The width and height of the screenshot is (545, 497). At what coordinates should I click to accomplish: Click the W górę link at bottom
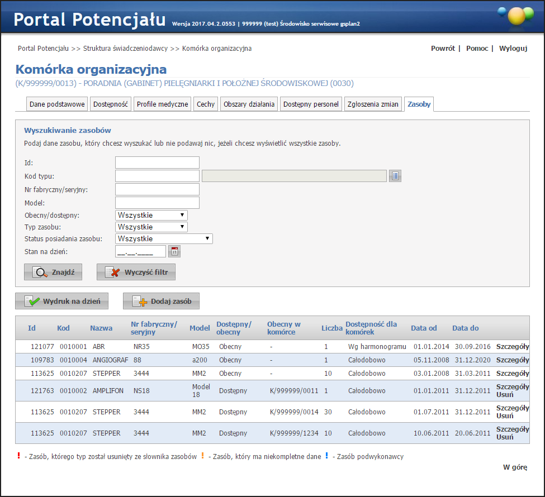click(x=515, y=467)
